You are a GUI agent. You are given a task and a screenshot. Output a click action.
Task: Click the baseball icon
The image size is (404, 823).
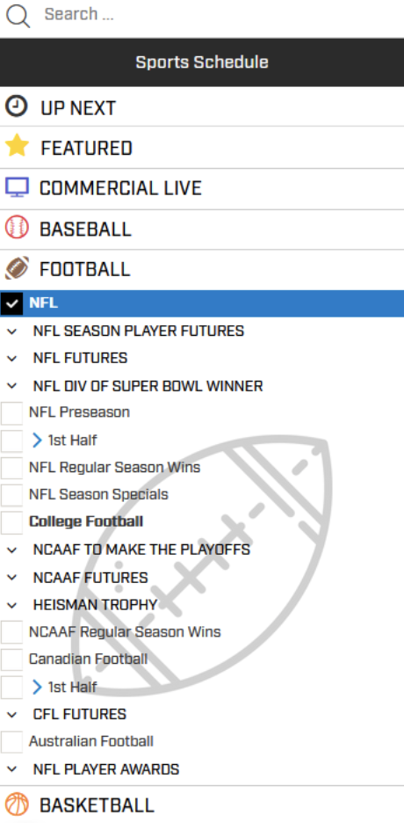pos(17,229)
